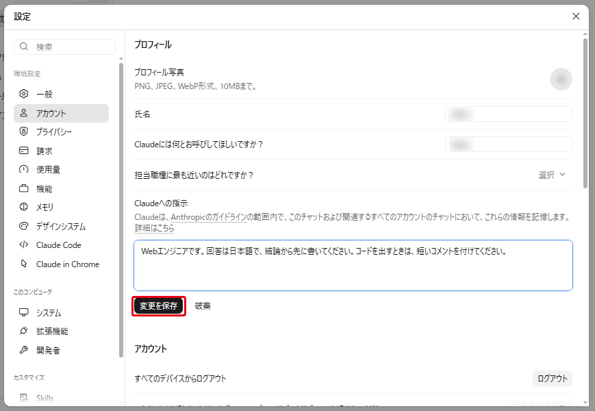Click the すべてのデバイスからログアウト label
The height and width of the screenshot is (411, 595).
[x=180, y=378]
